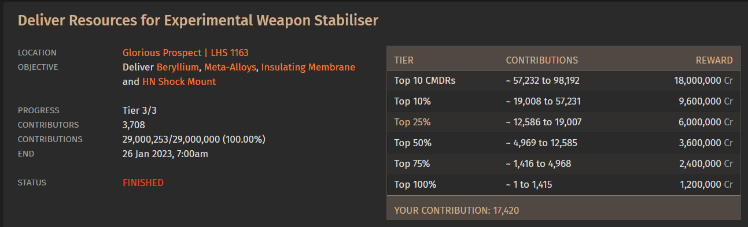
Task: Select the Top 100% tier row
Action: tap(563, 185)
